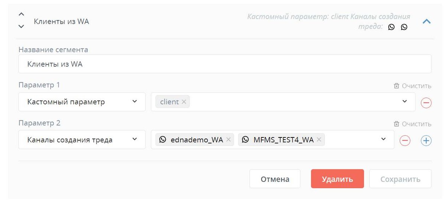Expand the channels list dropdown arrow

click(384, 139)
